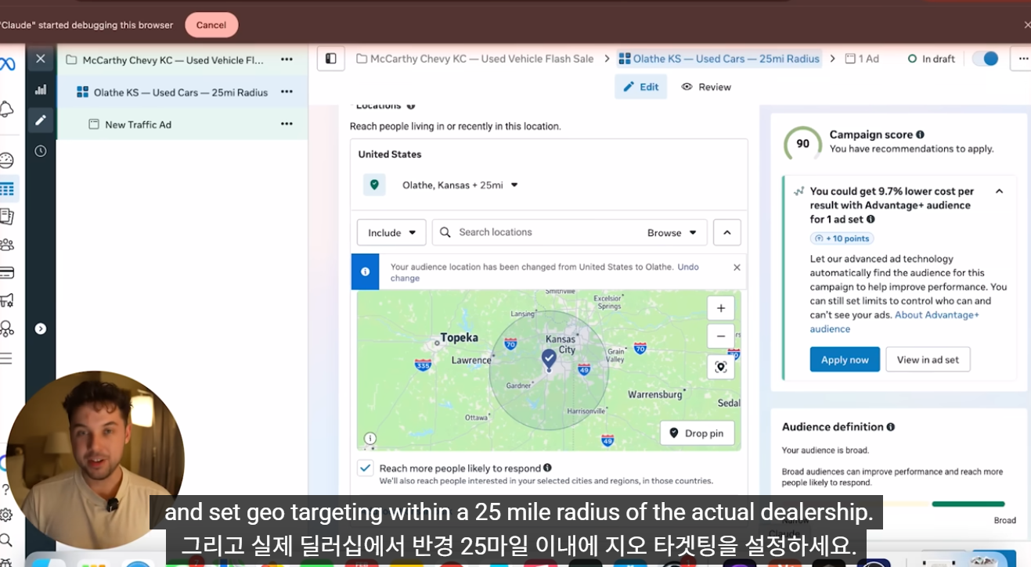Close the location changed notification
The height and width of the screenshot is (567, 1031).
pyautogui.click(x=736, y=267)
